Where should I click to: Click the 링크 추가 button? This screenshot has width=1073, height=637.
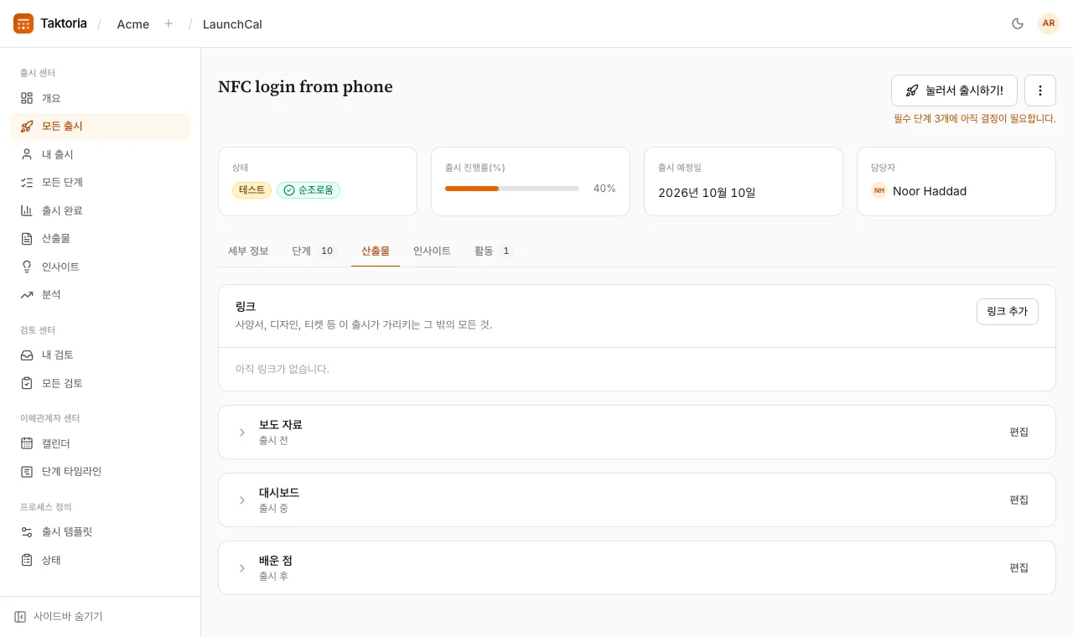[1008, 312]
